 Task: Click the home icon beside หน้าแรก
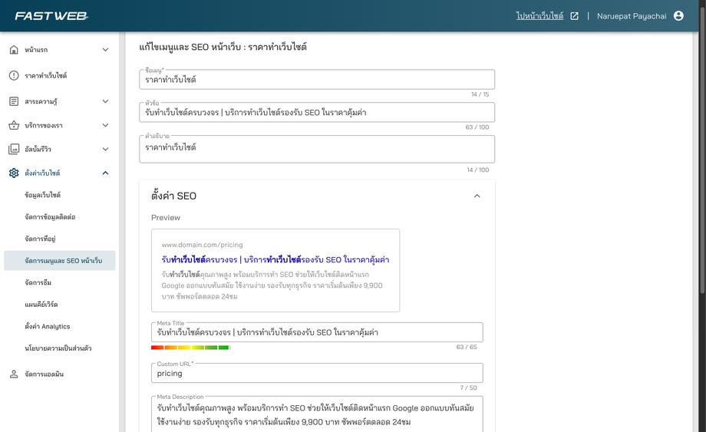[14, 50]
